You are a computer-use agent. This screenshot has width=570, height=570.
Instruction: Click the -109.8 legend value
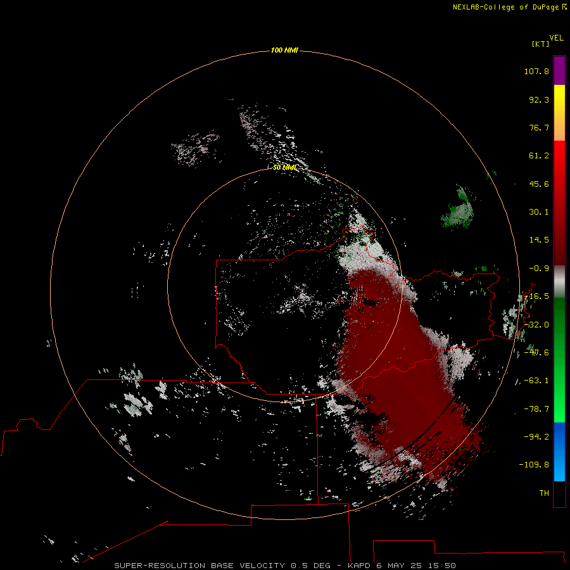(x=535, y=465)
